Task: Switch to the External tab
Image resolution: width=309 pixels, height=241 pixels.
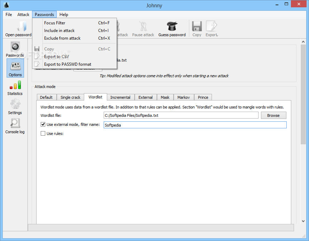Action: [x=145, y=97]
